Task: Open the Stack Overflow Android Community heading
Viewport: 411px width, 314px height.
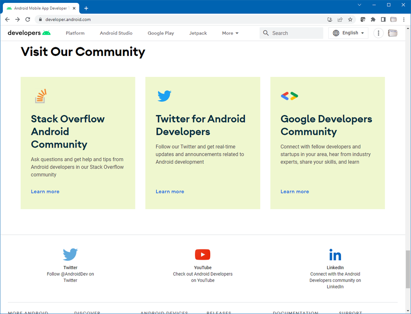Action: pos(67,132)
